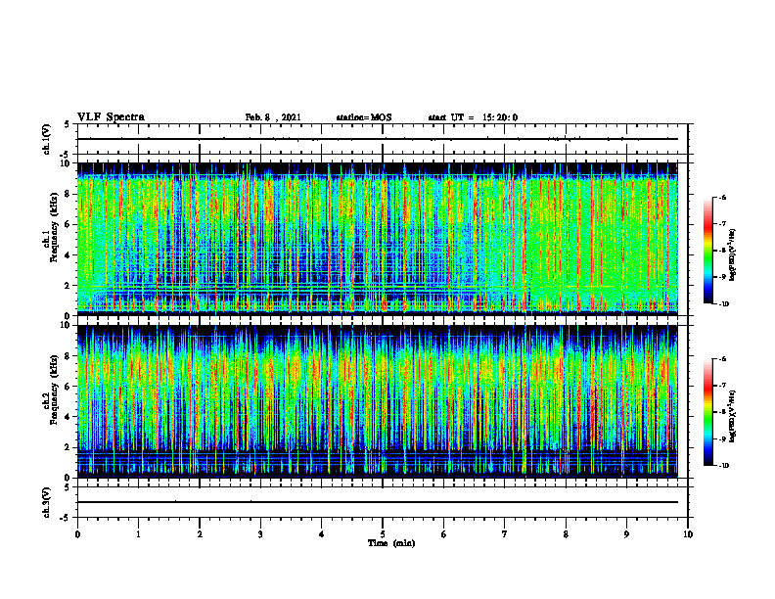Click the "-6" label on ch.1 color bar

click(722, 197)
